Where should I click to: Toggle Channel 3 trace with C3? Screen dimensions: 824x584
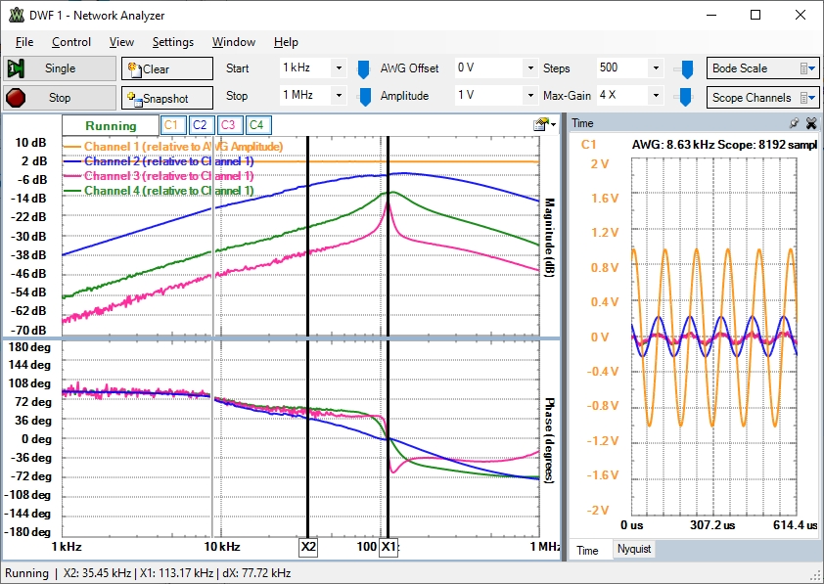[x=228, y=125]
